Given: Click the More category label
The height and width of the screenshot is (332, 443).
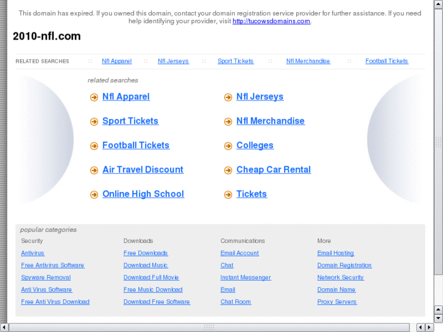Looking at the screenshot, I should click(324, 241).
